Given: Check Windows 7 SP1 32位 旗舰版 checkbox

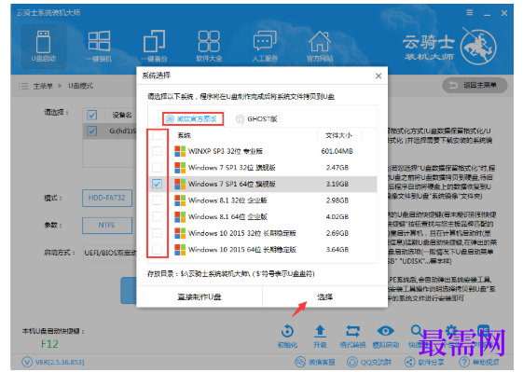Looking at the screenshot, I should 157,168.
